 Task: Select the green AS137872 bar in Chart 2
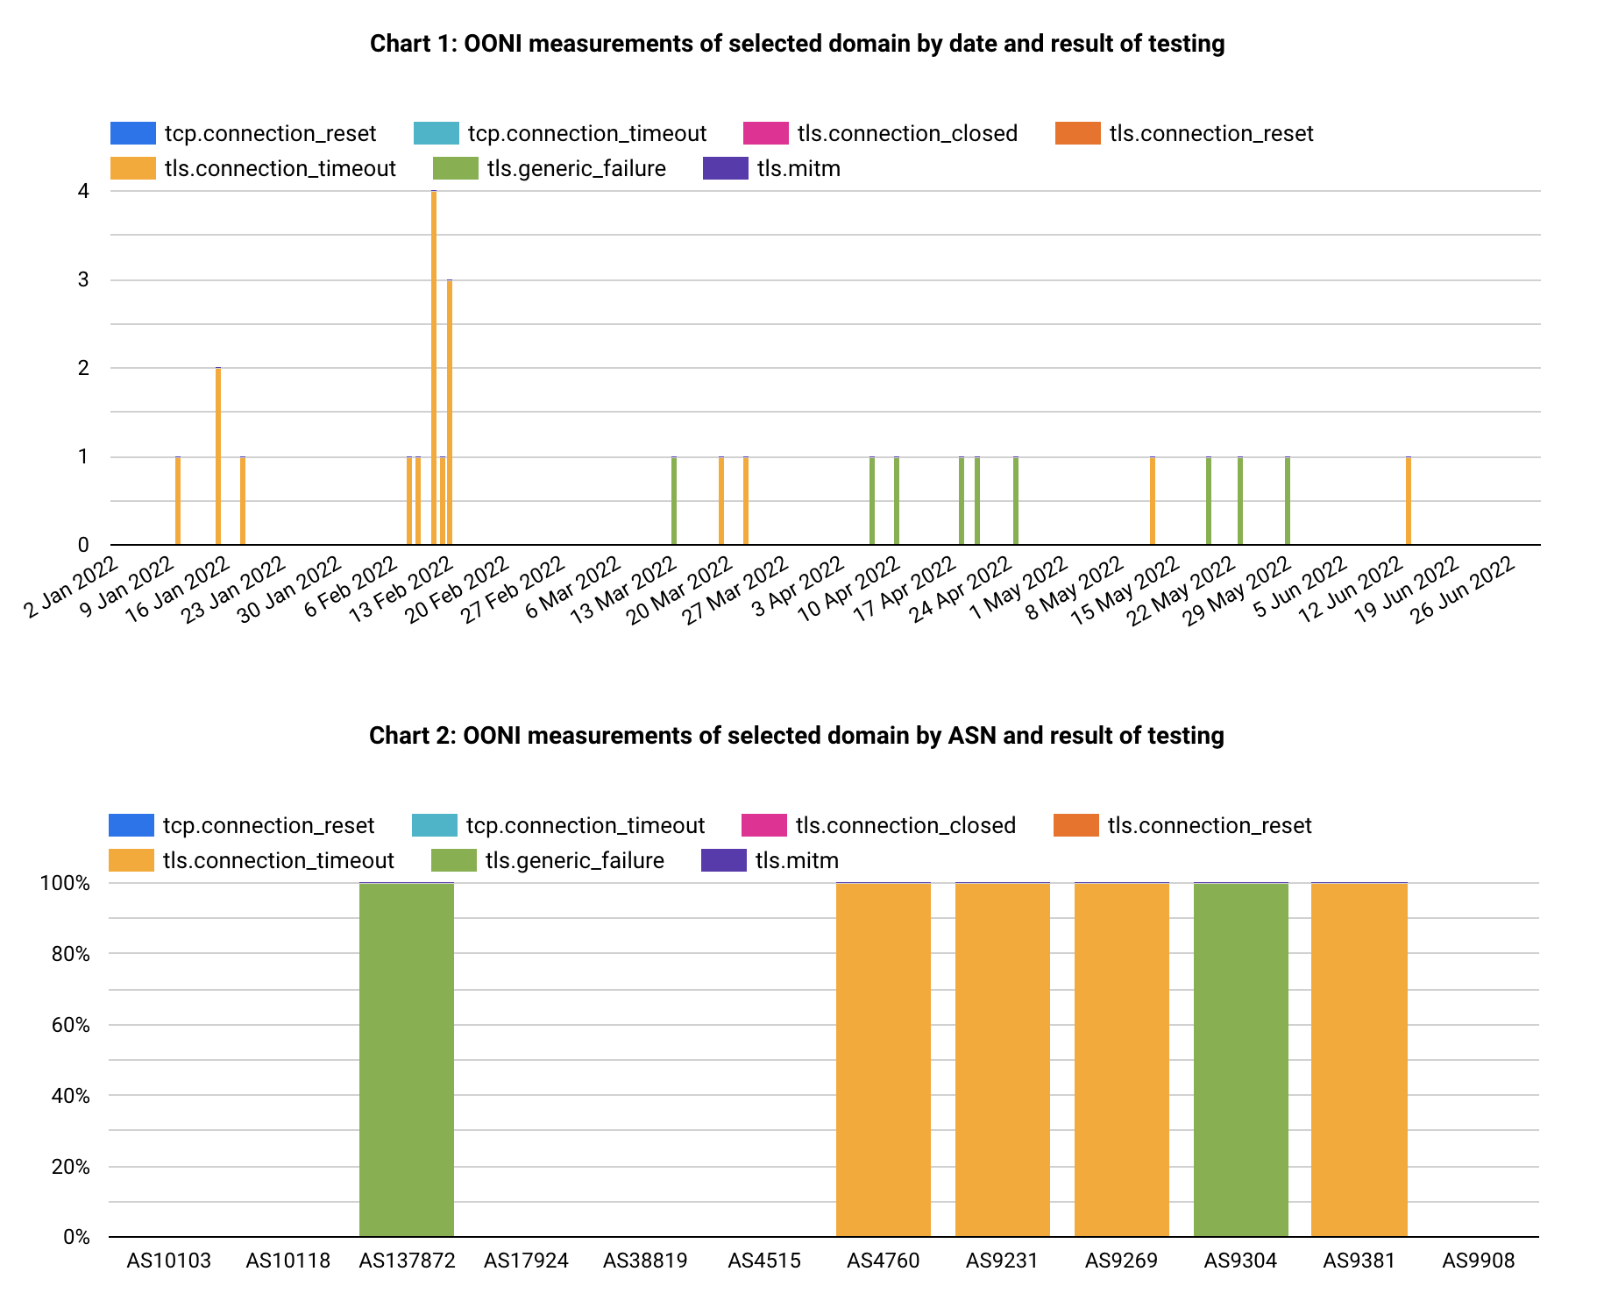click(x=407, y=1060)
